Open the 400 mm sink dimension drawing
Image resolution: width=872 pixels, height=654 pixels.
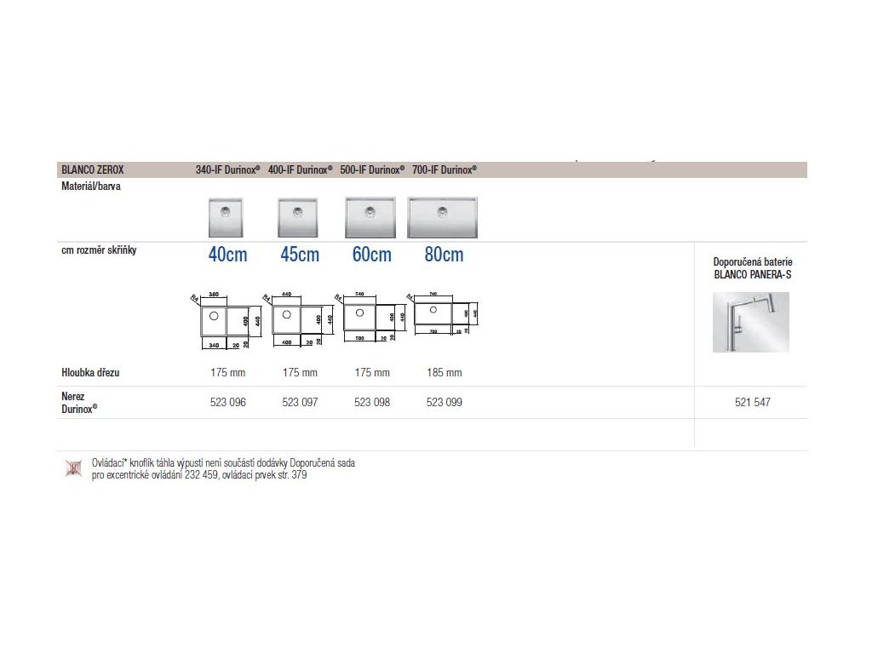[x=298, y=320]
